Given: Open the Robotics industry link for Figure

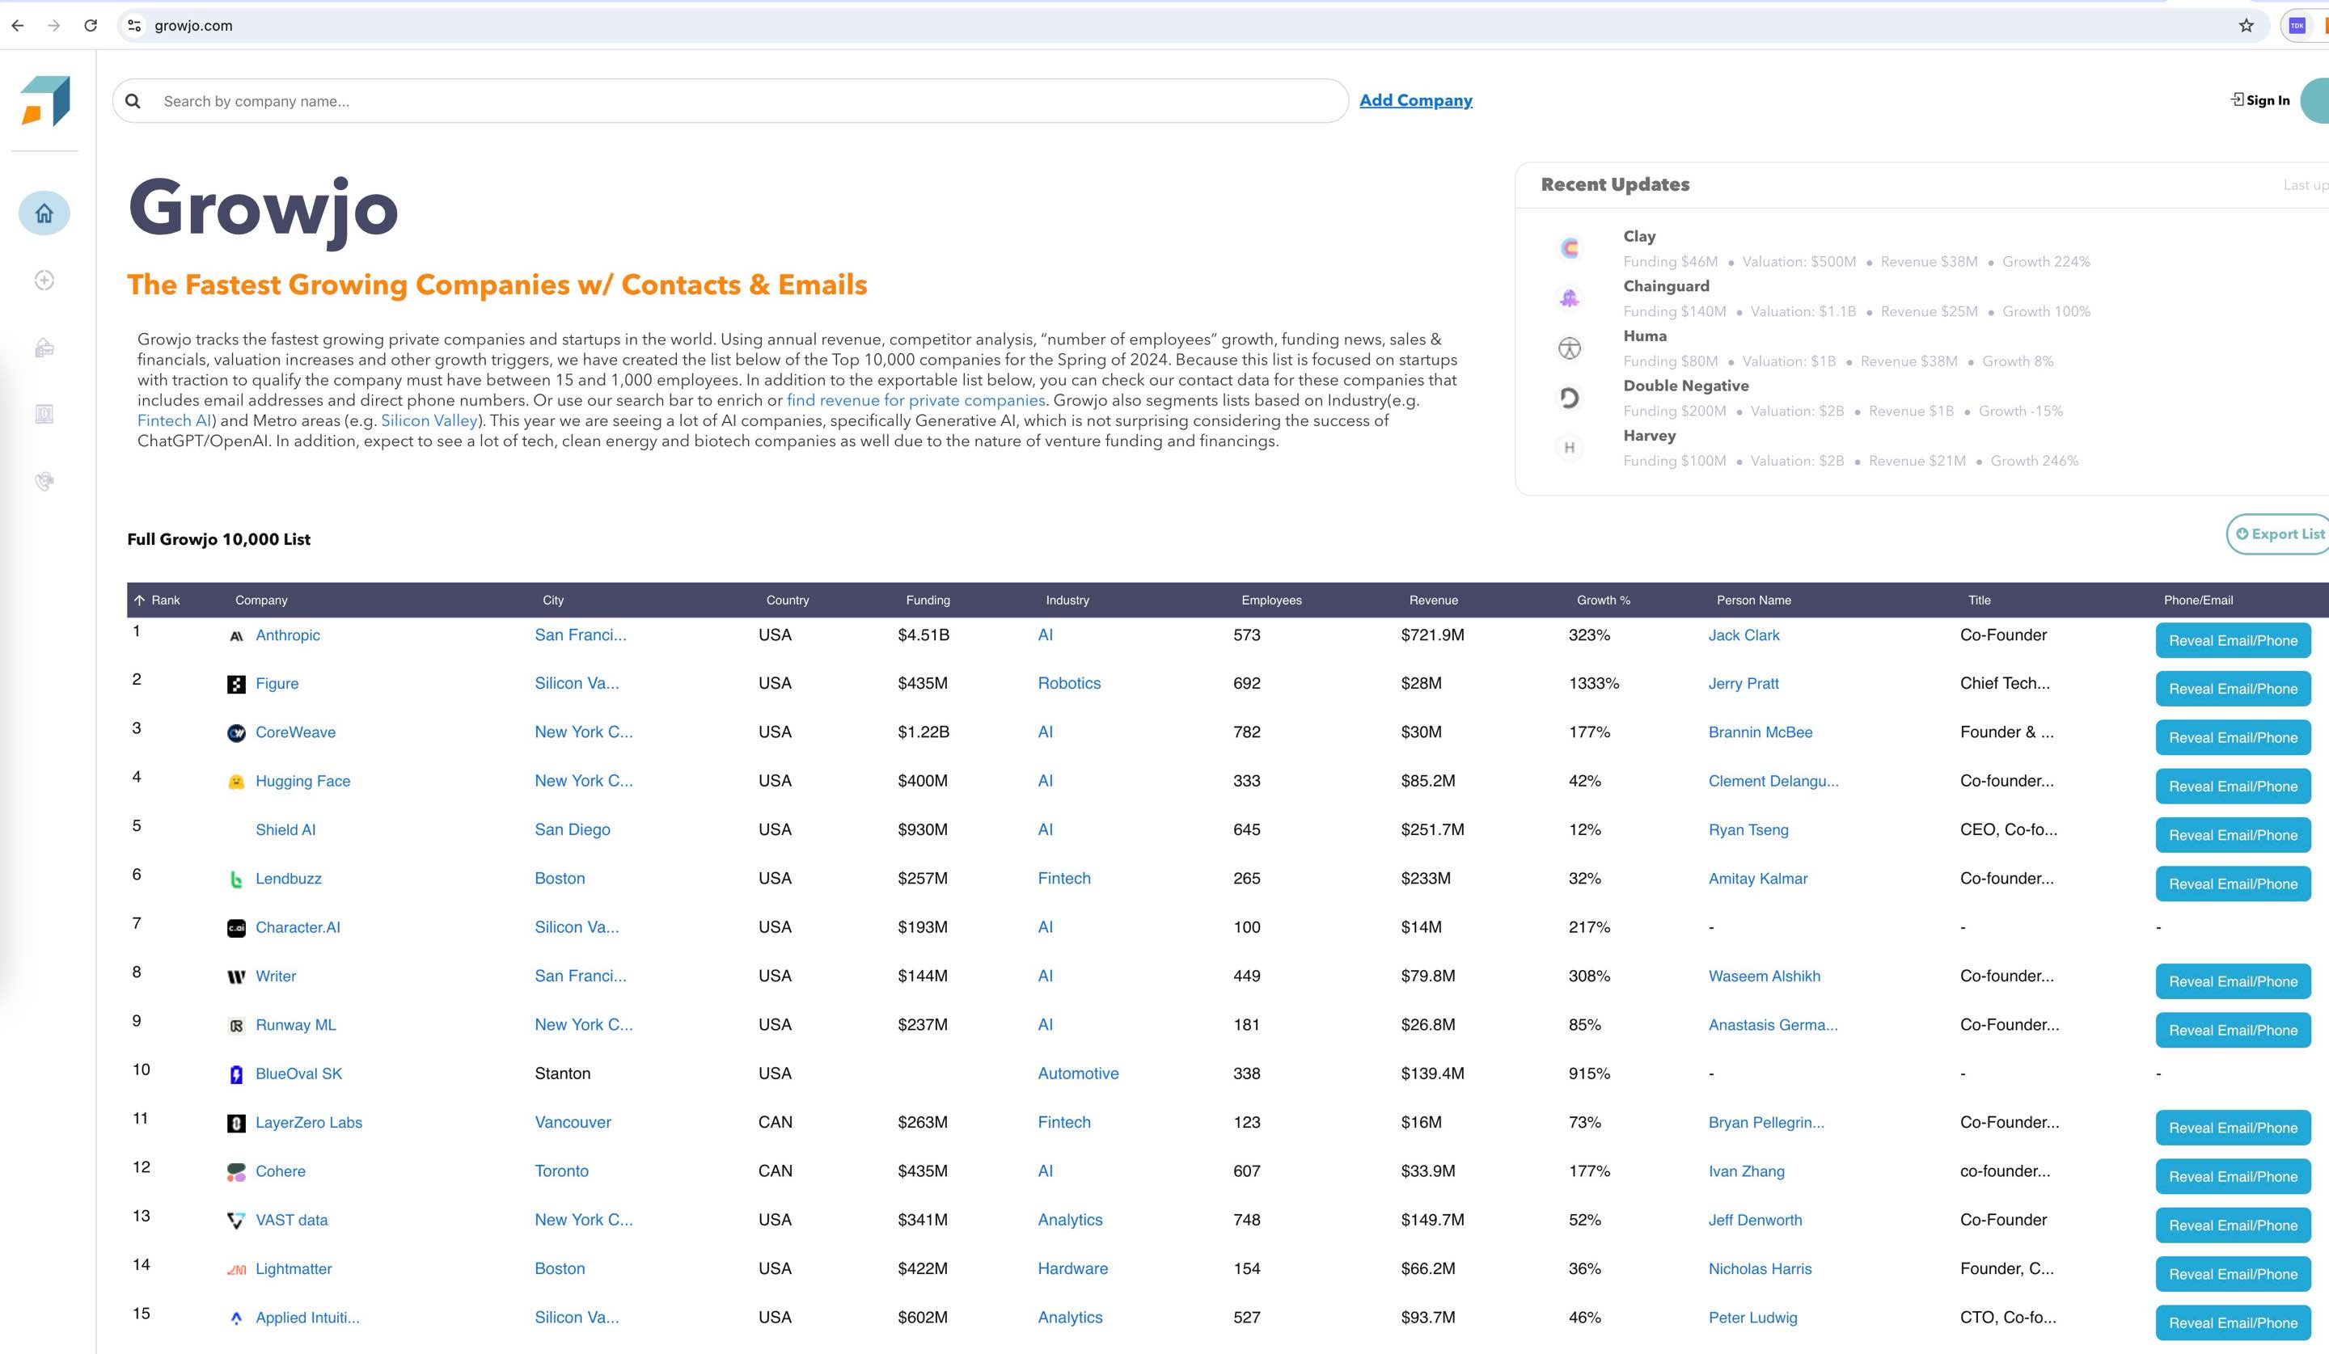Looking at the screenshot, I should click(x=1069, y=683).
